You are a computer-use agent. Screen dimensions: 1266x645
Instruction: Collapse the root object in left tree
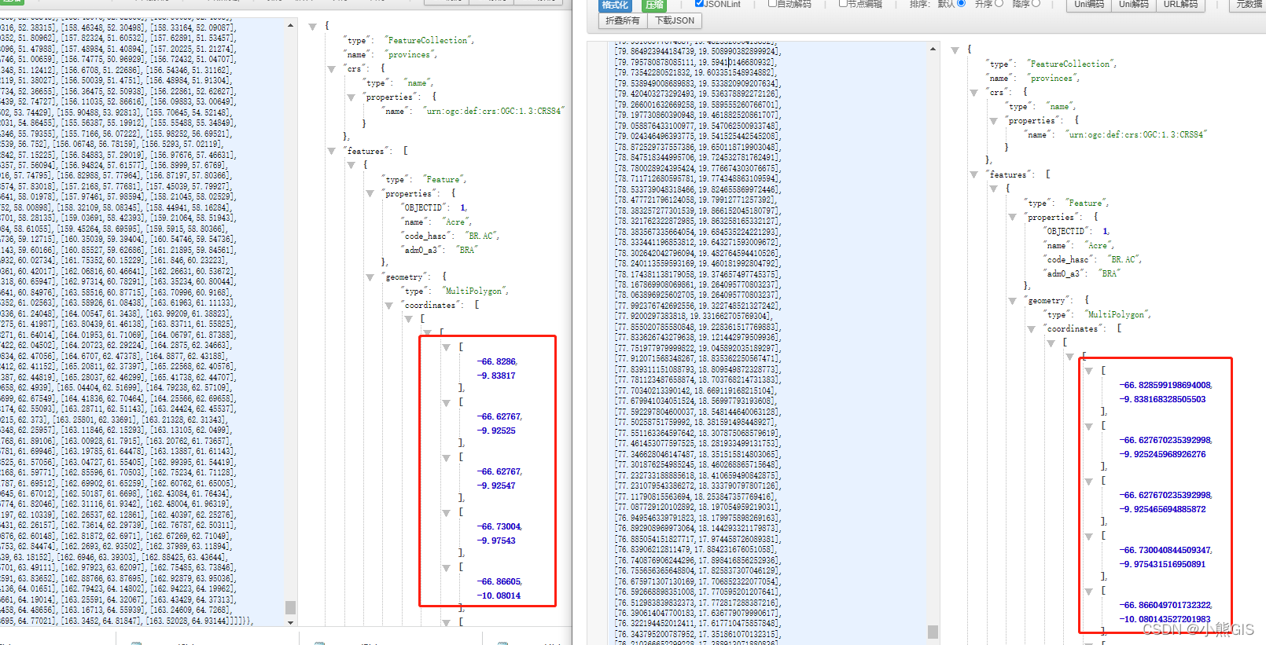(312, 27)
